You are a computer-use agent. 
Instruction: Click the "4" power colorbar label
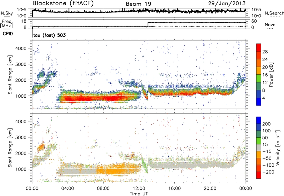click(264, 98)
